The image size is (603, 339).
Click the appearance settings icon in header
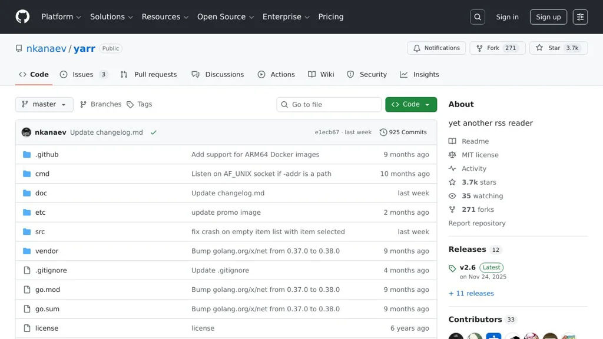tap(580, 17)
